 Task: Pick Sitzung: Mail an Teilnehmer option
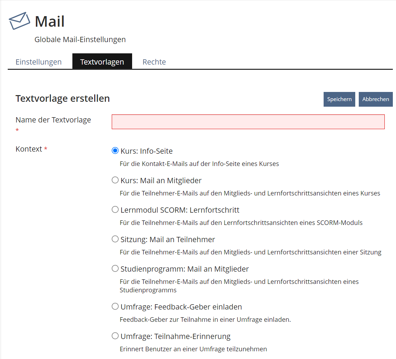(x=115, y=239)
